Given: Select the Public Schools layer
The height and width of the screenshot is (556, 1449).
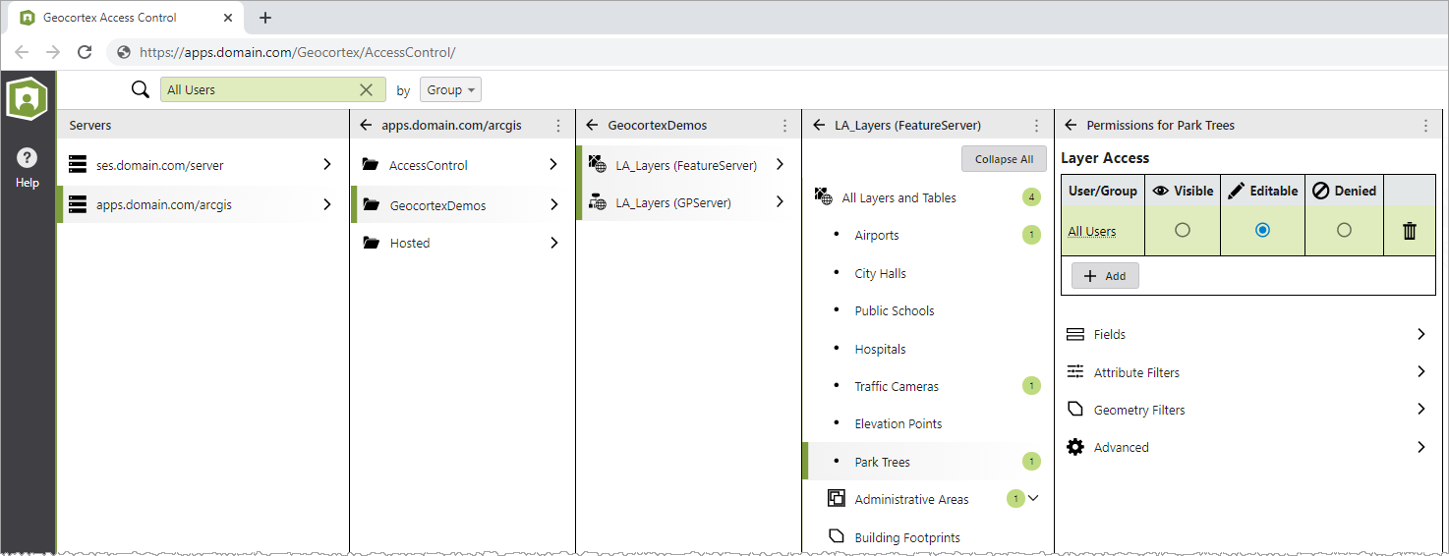Looking at the screenshot, I should click(928, 310).
